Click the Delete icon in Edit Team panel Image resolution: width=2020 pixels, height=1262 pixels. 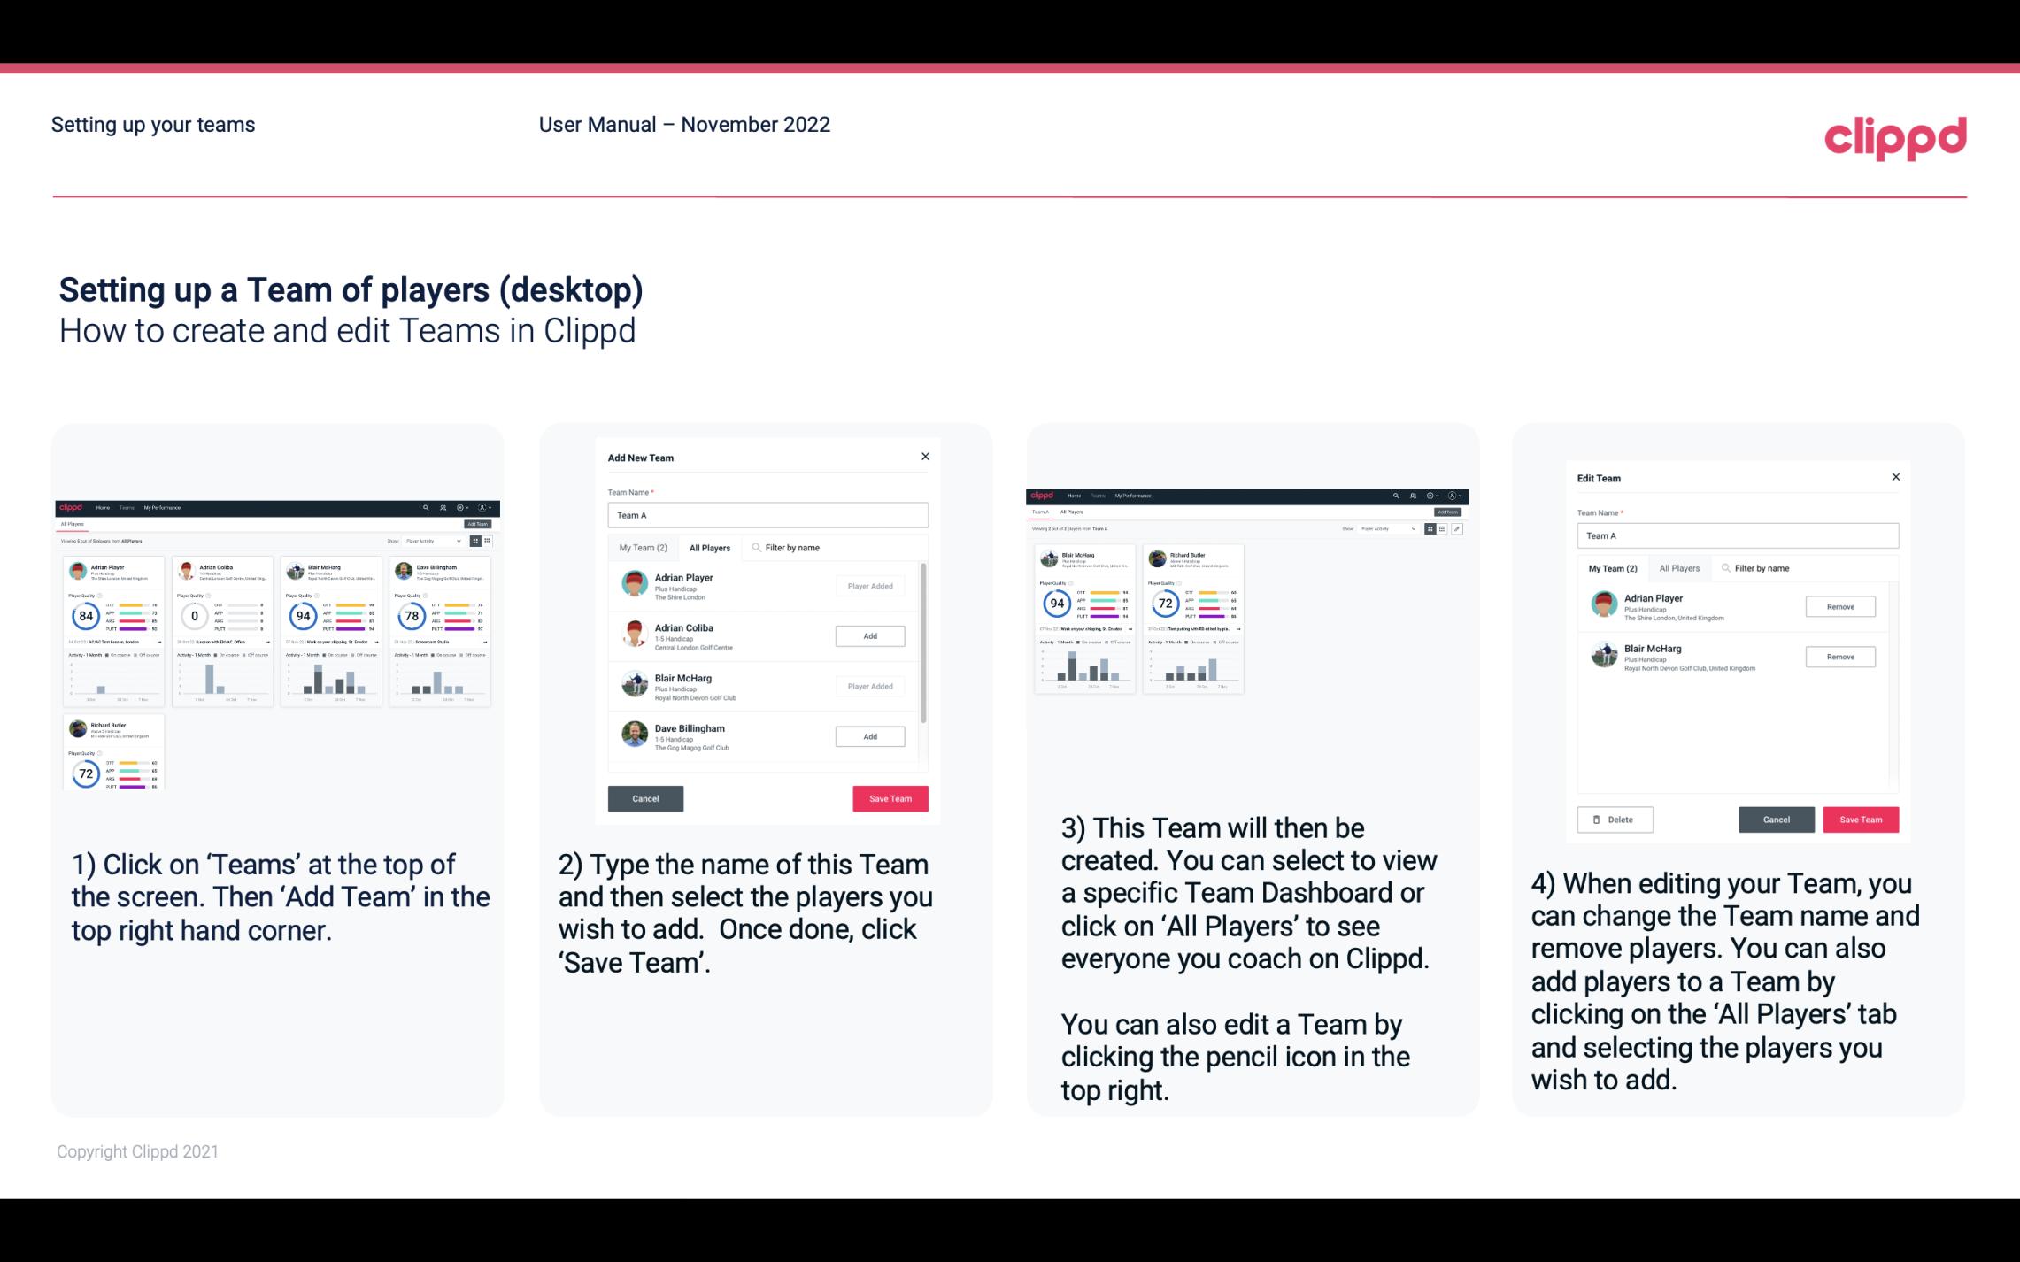[1615, 819]
